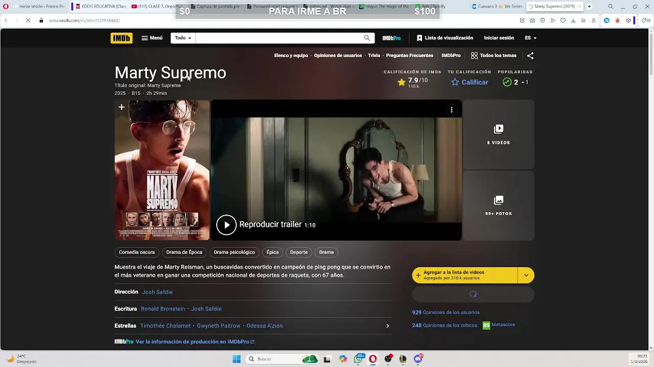
Task: Open the Marty Supremo poster image
Action: click(x=162, y=170)
